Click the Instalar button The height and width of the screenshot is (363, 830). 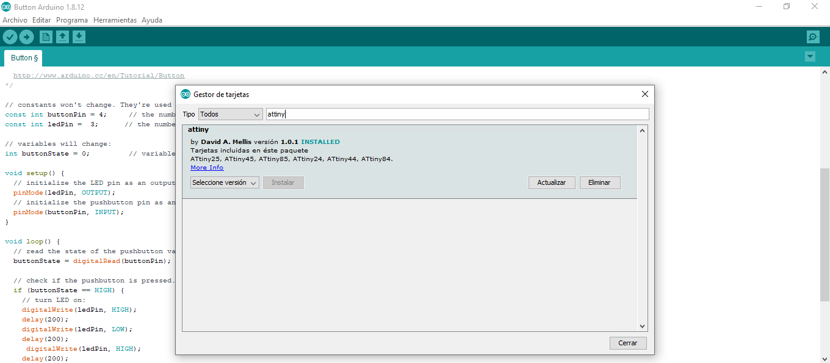(x=283, y=182)
